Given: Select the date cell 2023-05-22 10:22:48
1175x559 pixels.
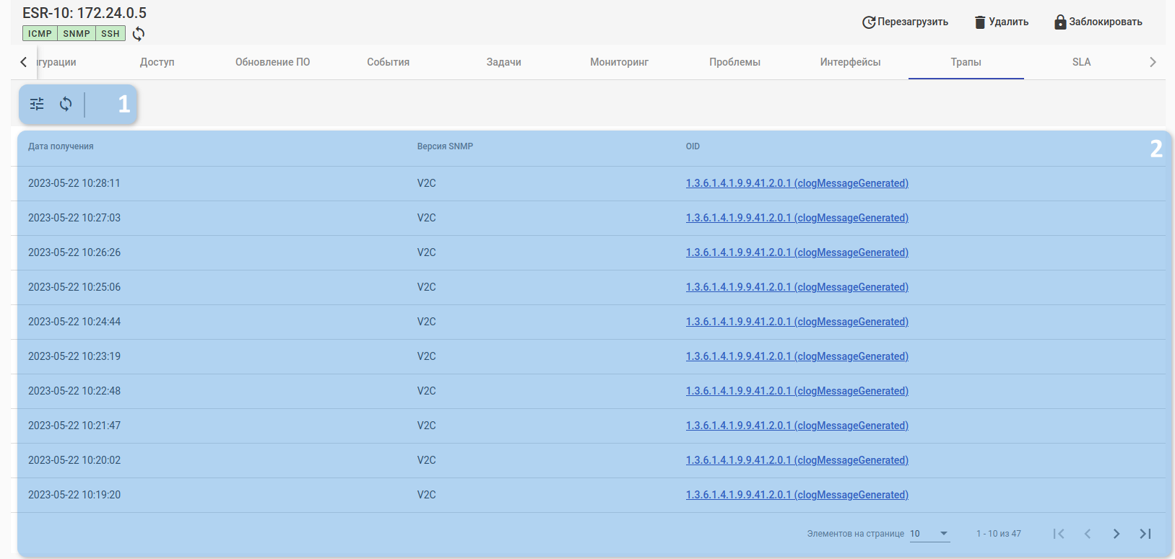Looking at the screenshot, I should point(74,391).
